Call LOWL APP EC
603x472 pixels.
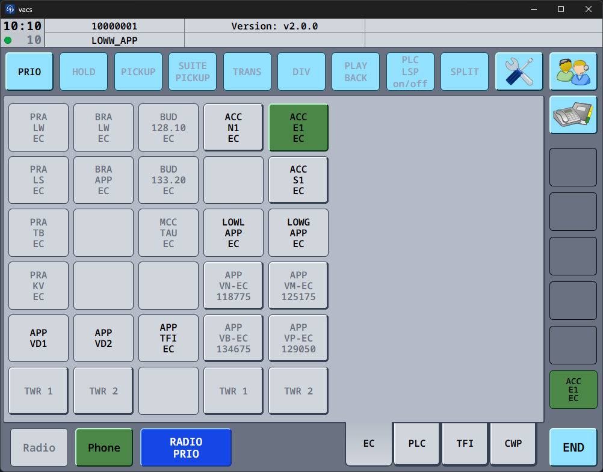(233, 233)
